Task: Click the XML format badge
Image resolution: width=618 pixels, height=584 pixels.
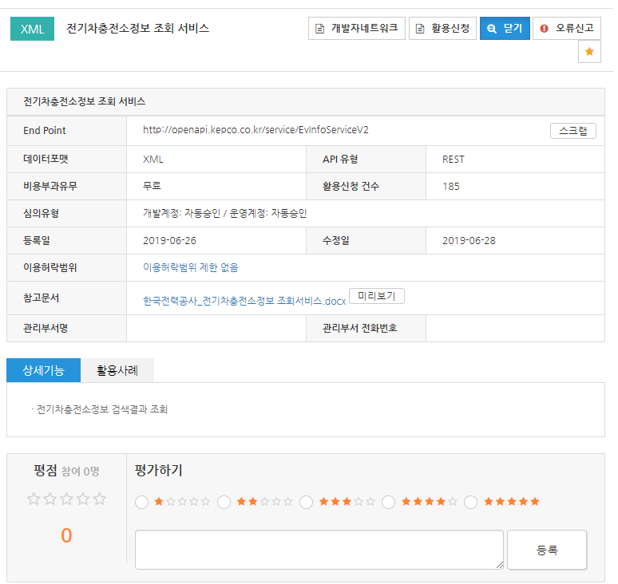Action: [32, 29]
